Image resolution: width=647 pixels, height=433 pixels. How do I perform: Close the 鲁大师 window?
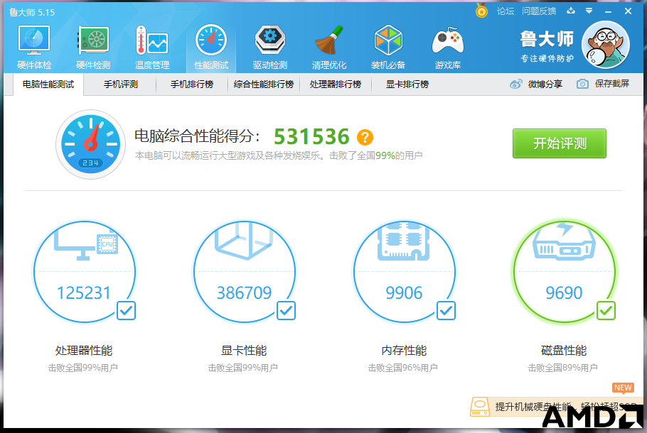click(x=628, y=11)
